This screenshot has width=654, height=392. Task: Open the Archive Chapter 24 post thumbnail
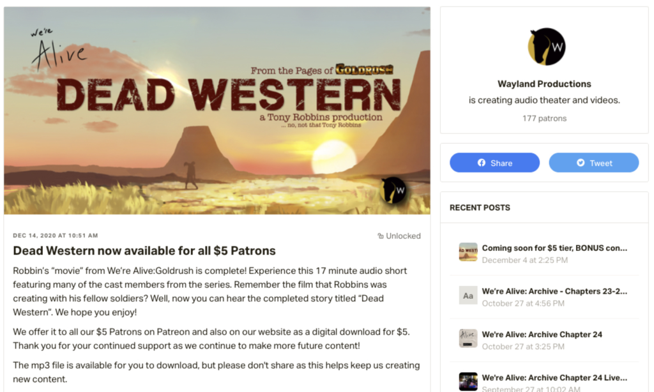point(468,338)
